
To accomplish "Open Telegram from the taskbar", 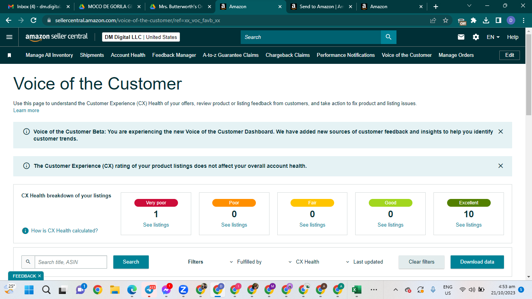I will [149, 290].
